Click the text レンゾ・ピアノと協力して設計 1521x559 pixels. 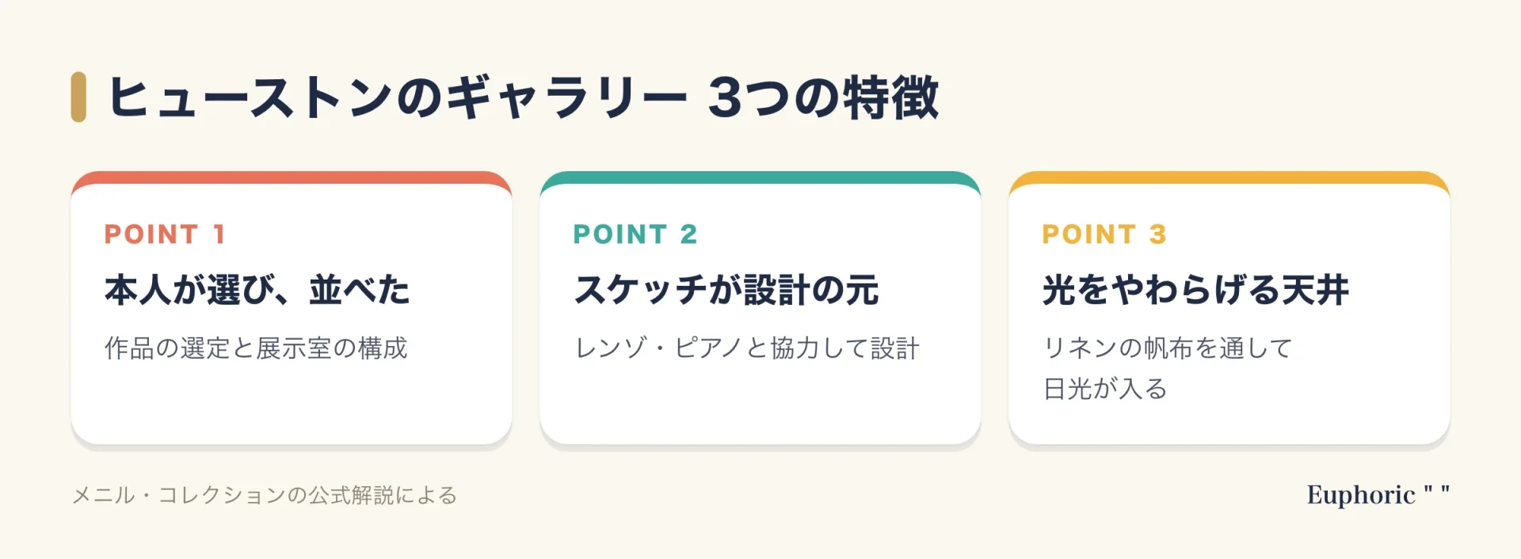coord(747,348)
